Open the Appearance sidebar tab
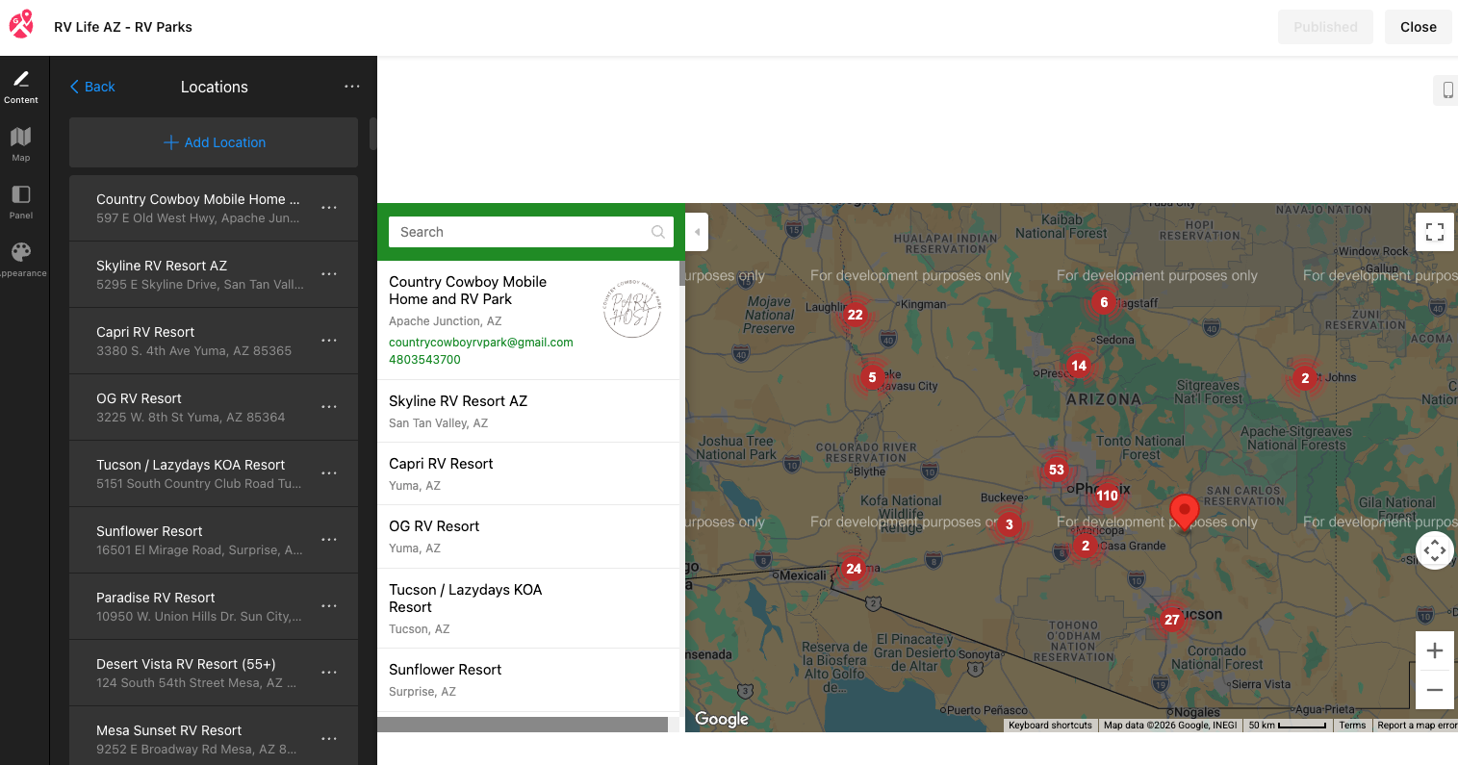The height and width of the screenshot is (765, 1458). (x=21, y=260)
